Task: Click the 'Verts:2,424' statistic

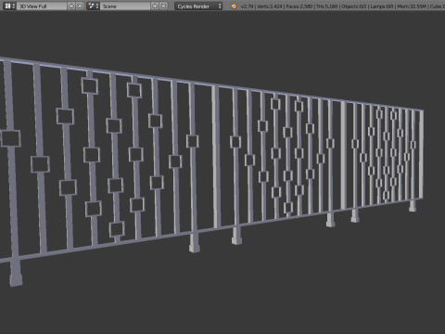Action: tap(270, 6)
